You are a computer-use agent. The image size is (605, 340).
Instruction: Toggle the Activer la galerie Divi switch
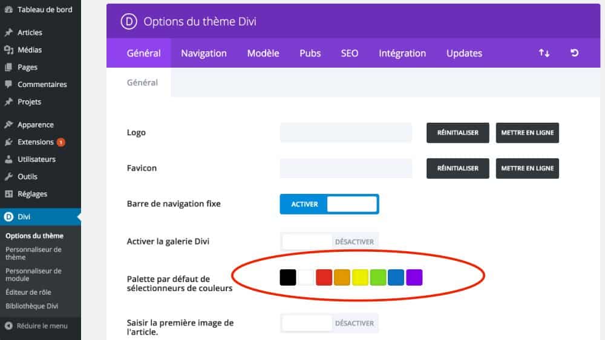click(329, 242)
